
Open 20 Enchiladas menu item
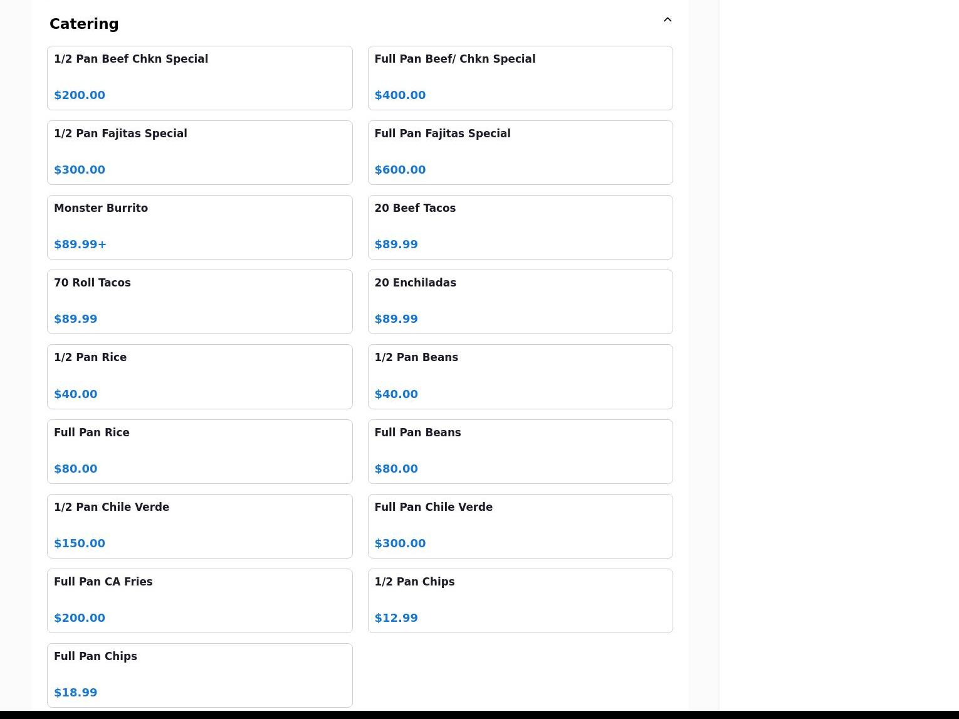(x=520, y=302)
